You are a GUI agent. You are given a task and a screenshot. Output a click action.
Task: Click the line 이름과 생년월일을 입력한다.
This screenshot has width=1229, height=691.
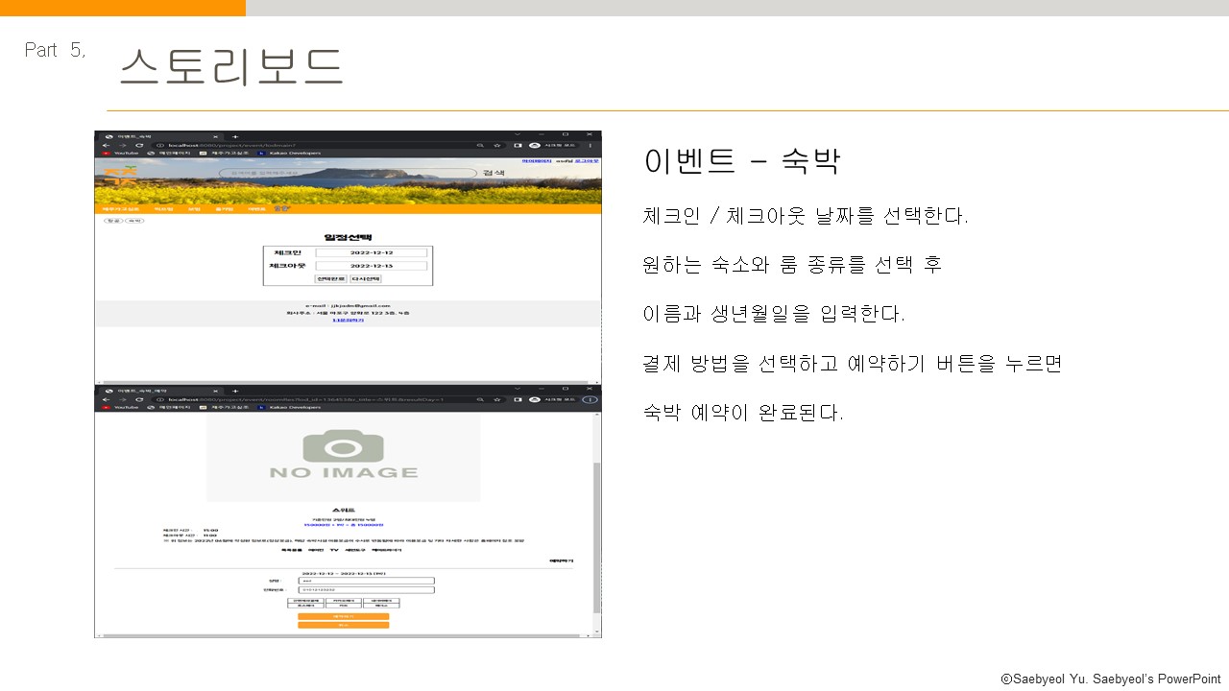[x=774, y=313]
